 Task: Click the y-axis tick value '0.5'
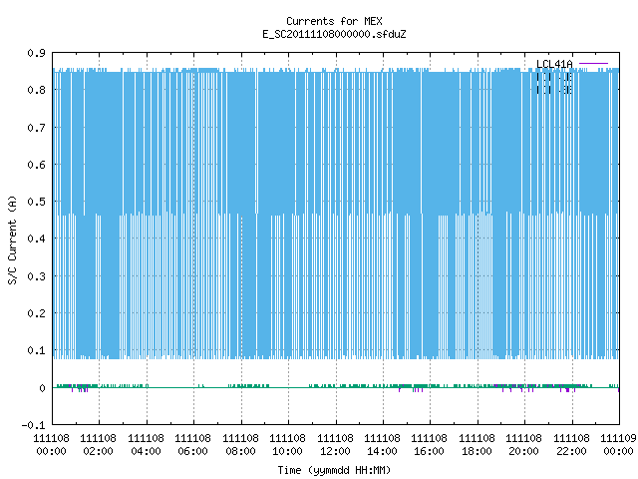[x=36, y=202]
